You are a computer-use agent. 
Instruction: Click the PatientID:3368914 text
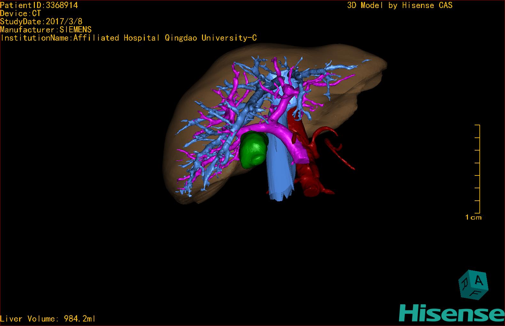coord(39,5)
